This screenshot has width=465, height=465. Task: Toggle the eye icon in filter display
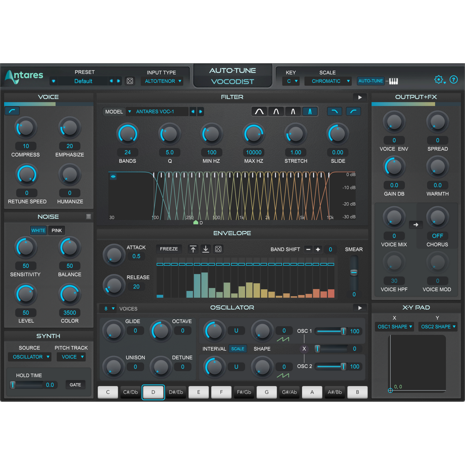(113, 177)
